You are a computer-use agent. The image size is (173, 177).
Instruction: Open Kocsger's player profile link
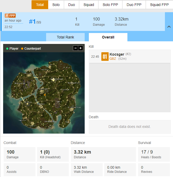pos(117,54)
